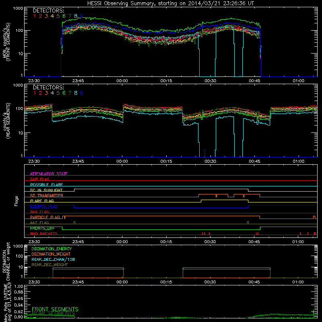Viewport: 322px width, 322px height.
Task: Click the 00:45 tick on flags plot
Action: coord(254,242)
